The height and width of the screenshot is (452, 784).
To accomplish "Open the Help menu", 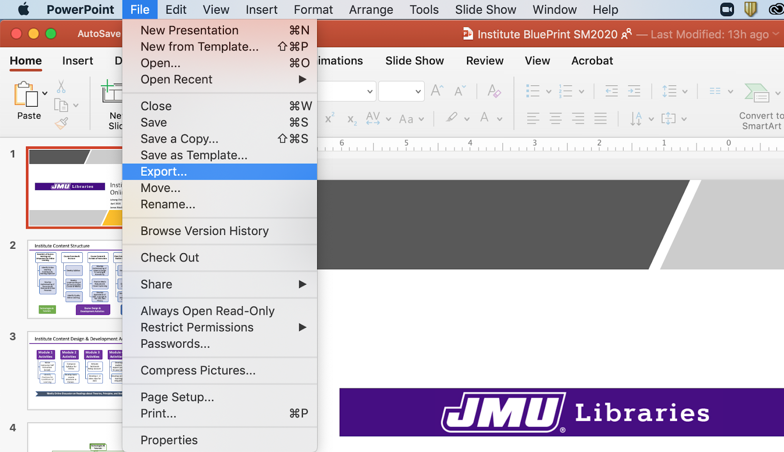I will point(605,10).
